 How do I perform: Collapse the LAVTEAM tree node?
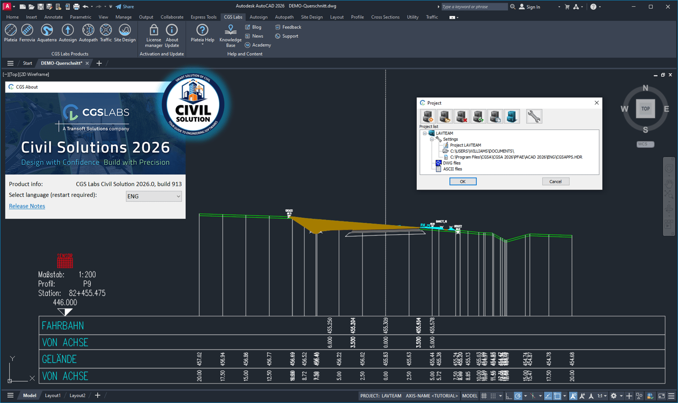click(425, 133)
